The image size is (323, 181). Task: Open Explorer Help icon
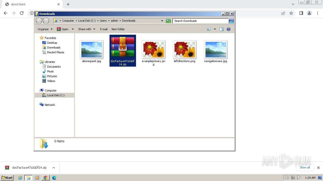point(229,29)
